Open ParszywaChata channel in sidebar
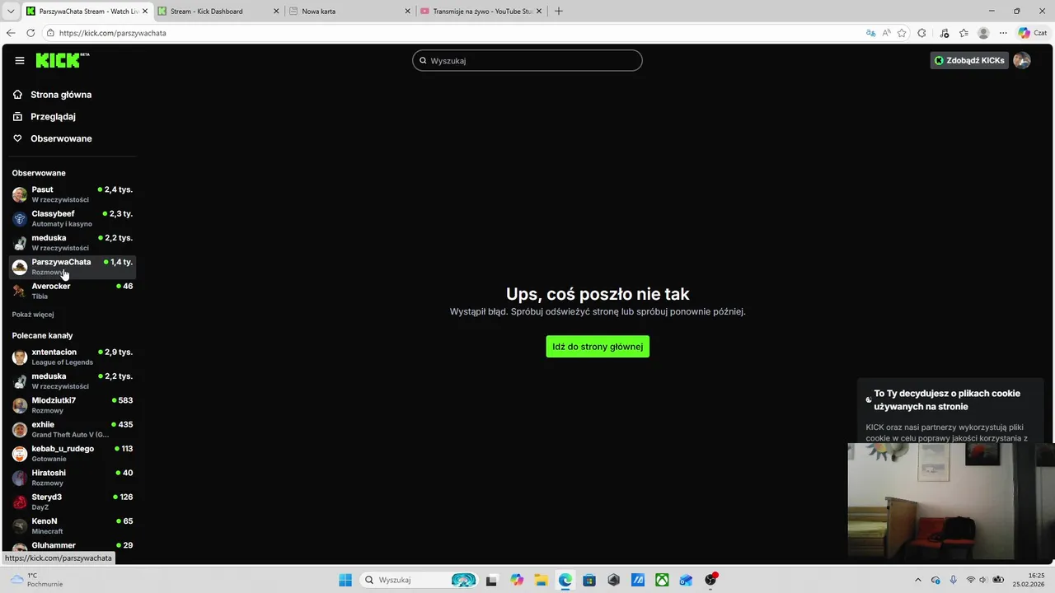Image resolution: width=1055 pixels, height=593 pixels. 73,266
